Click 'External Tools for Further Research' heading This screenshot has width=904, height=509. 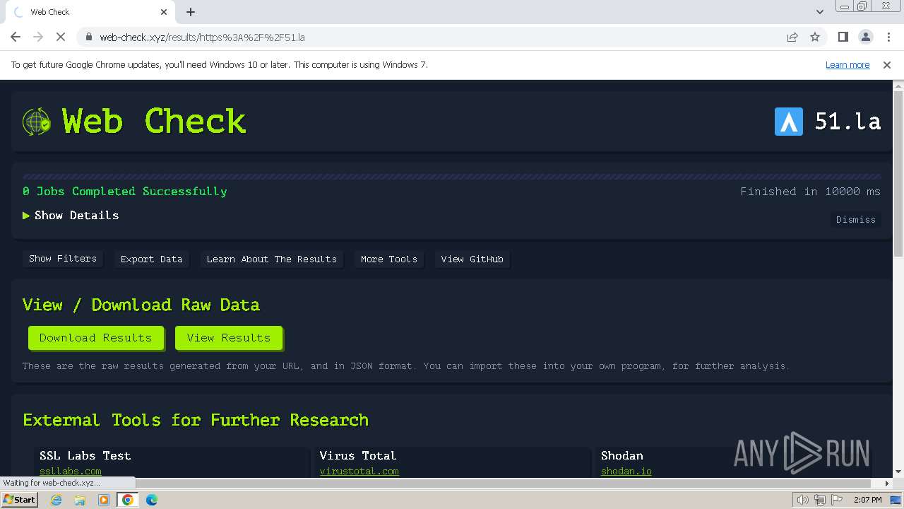(196, 420)
